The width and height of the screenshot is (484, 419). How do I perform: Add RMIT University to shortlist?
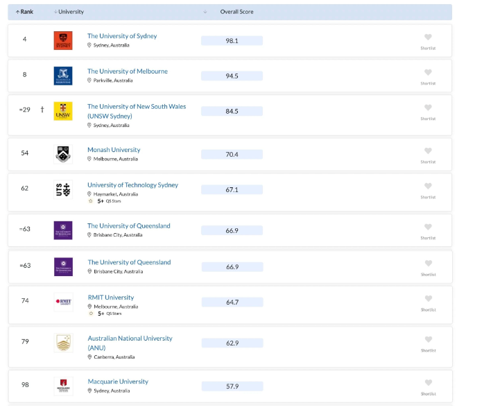coord(429,298)
